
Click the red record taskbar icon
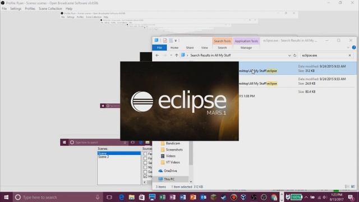click(x=233, y=197)
